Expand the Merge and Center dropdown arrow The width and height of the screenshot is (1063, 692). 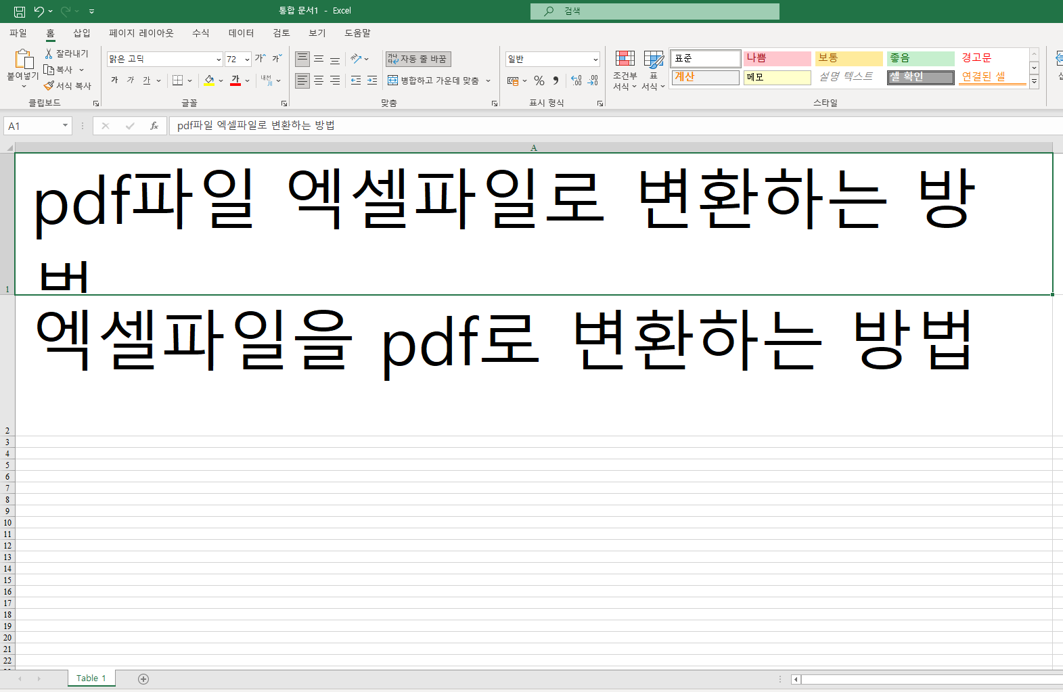[x=488, y=80]
